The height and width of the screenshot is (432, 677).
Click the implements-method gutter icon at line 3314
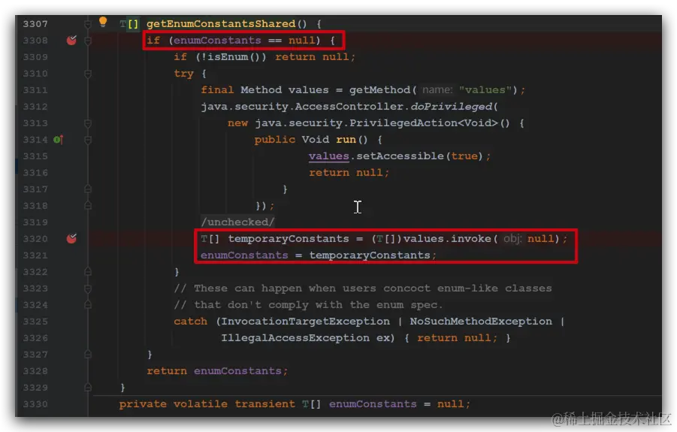click(x=59, y=140)
